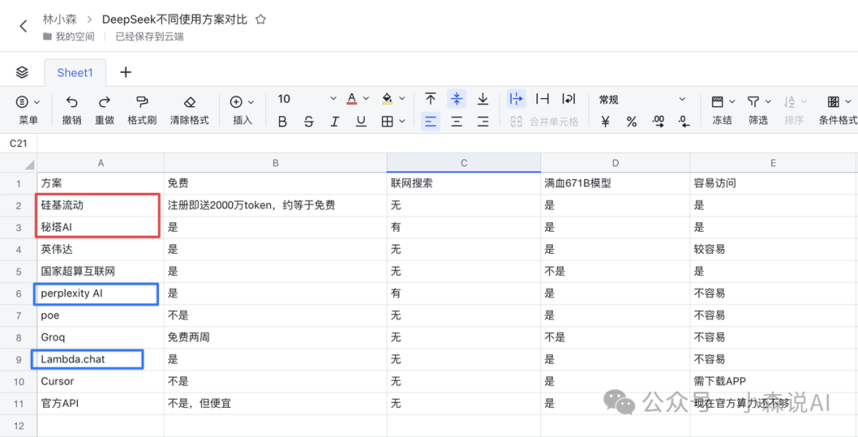Viewport: 858px width, 437px height.
Task: Expand the borders dropdown arrow
Action: [402, 122]
